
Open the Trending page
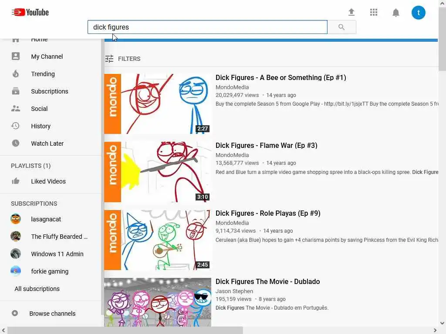[x=43, y=74]
